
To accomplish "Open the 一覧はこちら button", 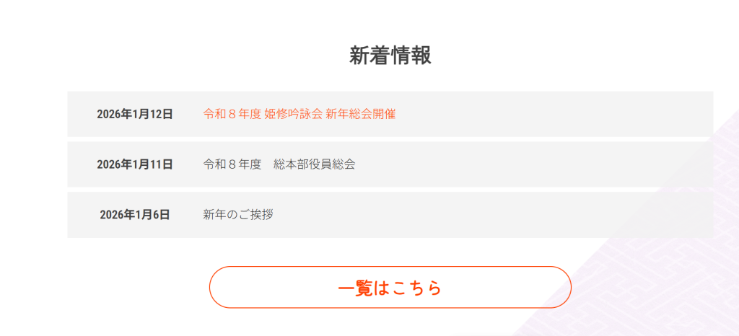I will click(x=390, y=287).
